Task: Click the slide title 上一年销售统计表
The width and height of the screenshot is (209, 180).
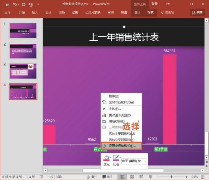Action: click(x=124, y=37)
